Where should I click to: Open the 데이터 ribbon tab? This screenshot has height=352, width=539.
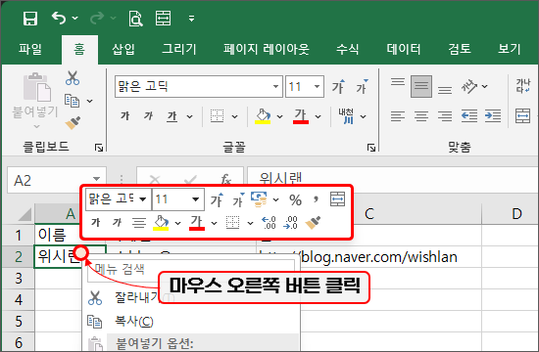pos(404,49)
